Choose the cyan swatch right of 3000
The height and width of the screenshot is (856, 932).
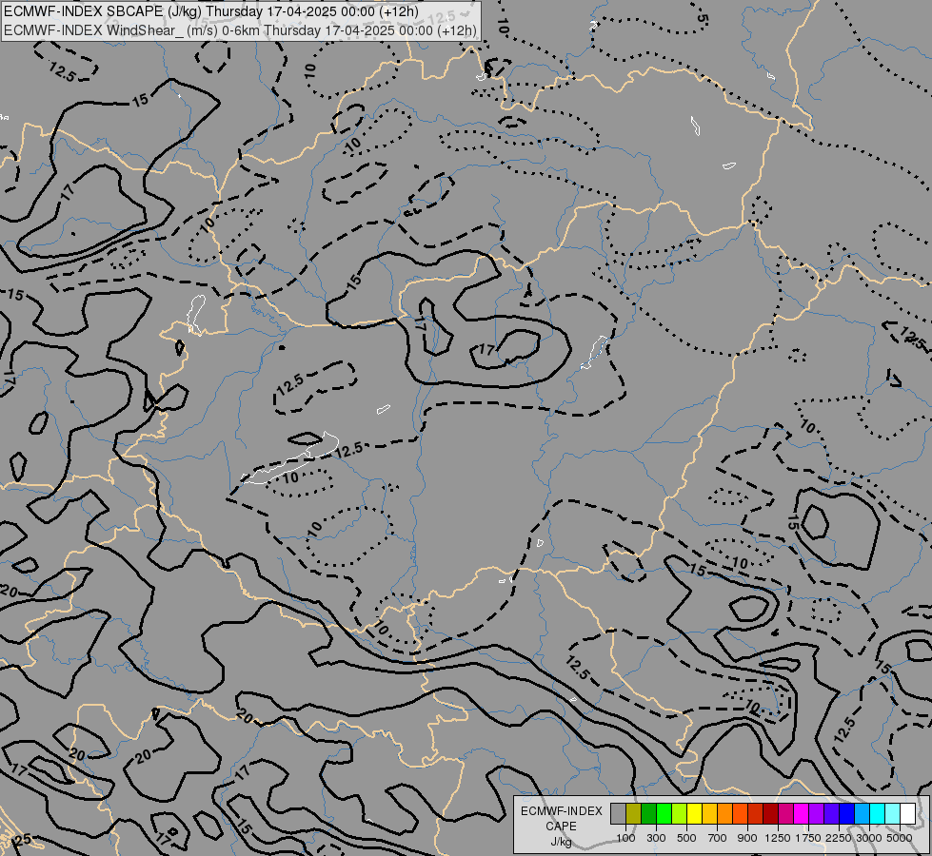(878, 813)
